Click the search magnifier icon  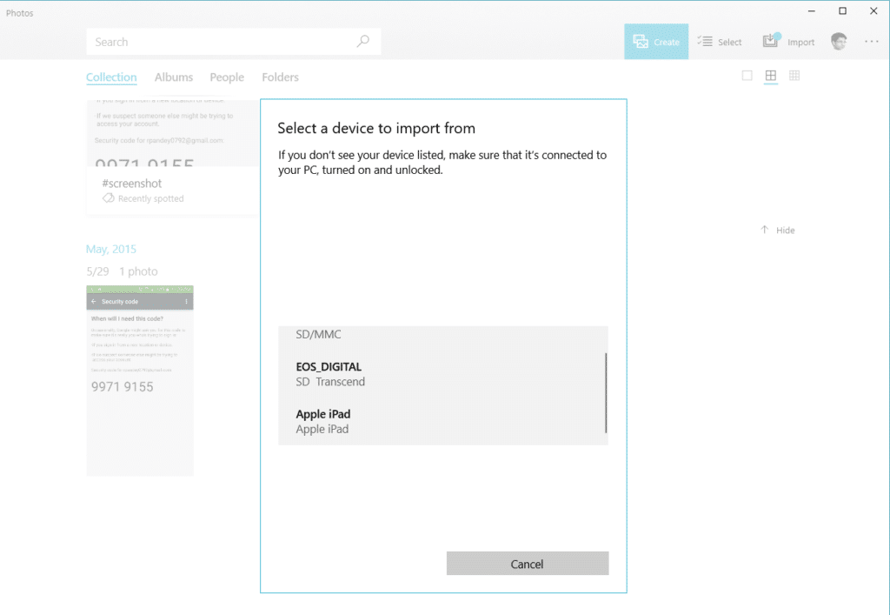click(362, 42)
